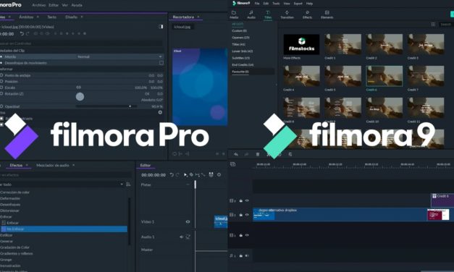The width and height of the screenshot is (454, 272).
Task: Open Filmstocks More Effects tile
Action: (301, 44)
